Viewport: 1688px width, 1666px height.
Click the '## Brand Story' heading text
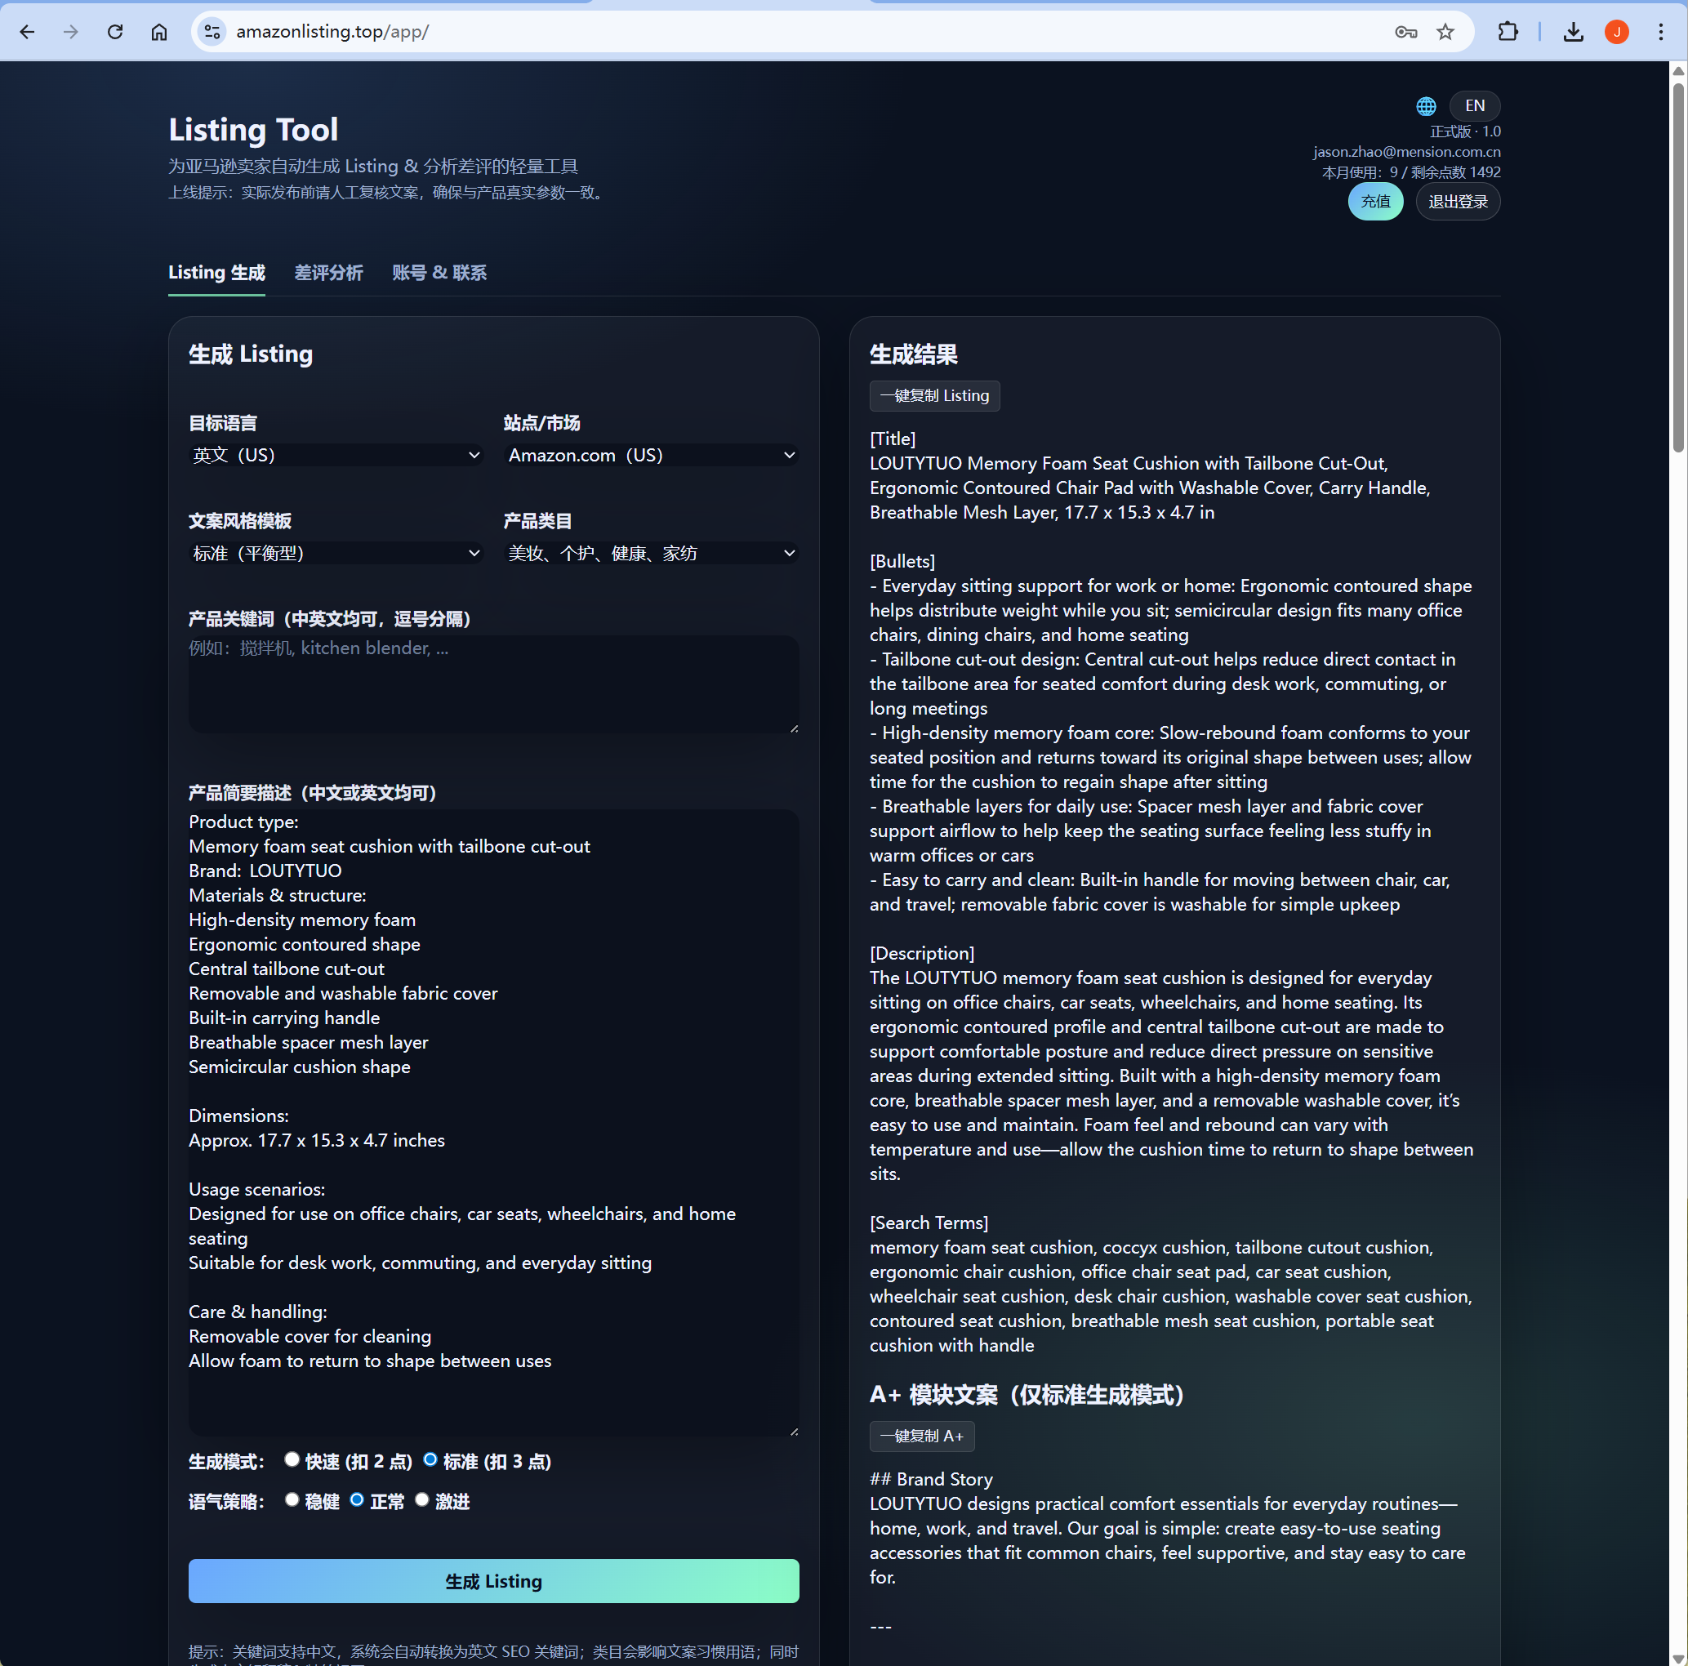931,1479
